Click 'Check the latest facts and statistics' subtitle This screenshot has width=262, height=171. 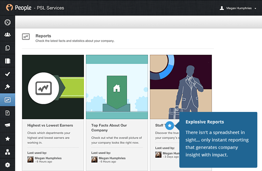click(75, 41)
